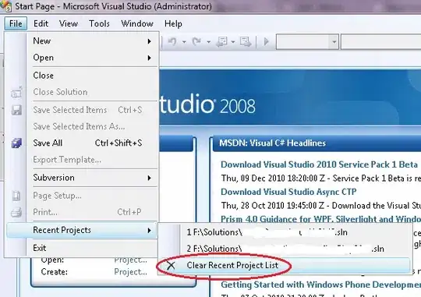This screenshot has height=297, width=421.
Task: Click the empty platform field in toolbar
Action: click(x=381, y=42)
